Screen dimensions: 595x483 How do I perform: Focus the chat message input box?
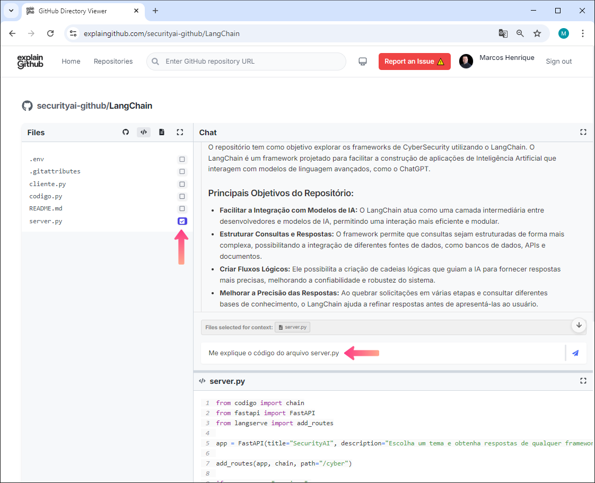coord(382,353)
